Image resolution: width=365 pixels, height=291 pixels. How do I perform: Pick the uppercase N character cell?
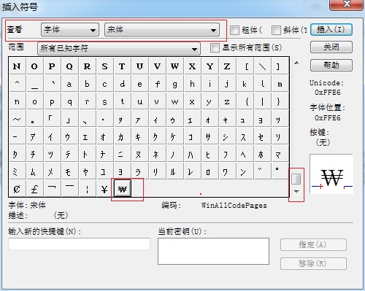click(x=17, y=66)
